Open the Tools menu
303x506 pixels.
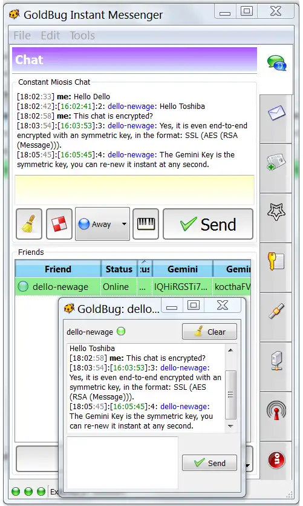[82, 35]
